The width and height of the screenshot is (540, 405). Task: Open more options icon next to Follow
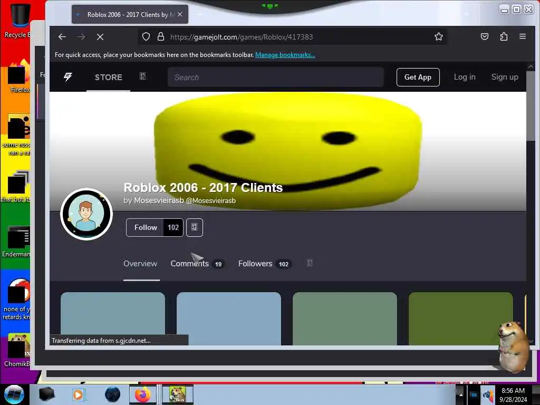coord(195,227)
